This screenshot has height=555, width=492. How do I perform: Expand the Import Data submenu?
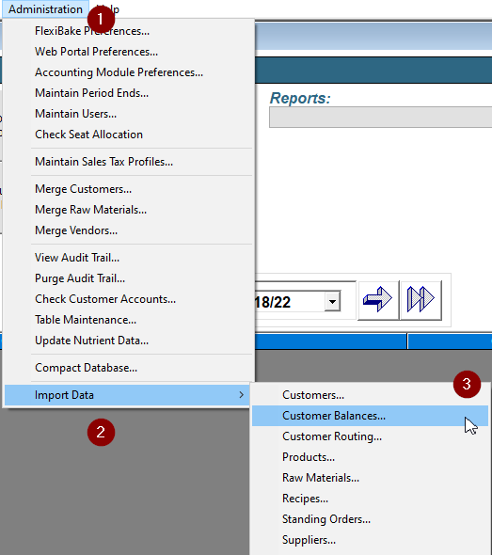click(x=127, y=395)
